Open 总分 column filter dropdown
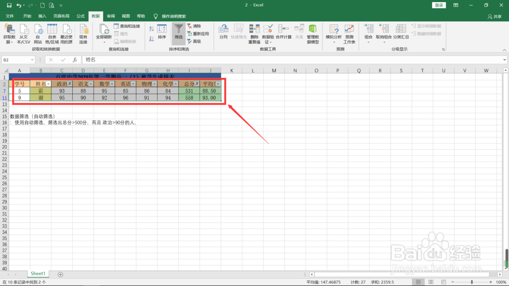This screenshot has width=509, height=286. (196, 84)
